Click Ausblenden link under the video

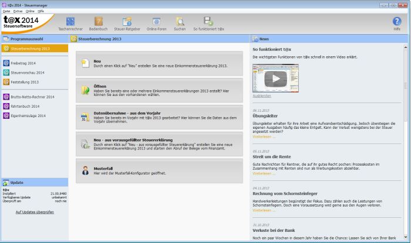261,95
